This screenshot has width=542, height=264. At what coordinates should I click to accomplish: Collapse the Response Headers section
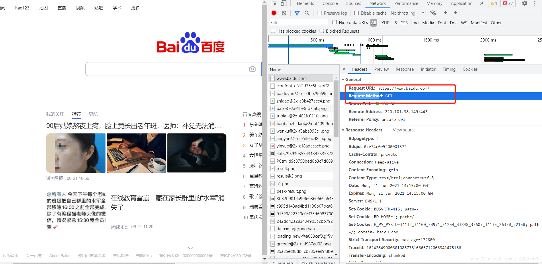343,130
